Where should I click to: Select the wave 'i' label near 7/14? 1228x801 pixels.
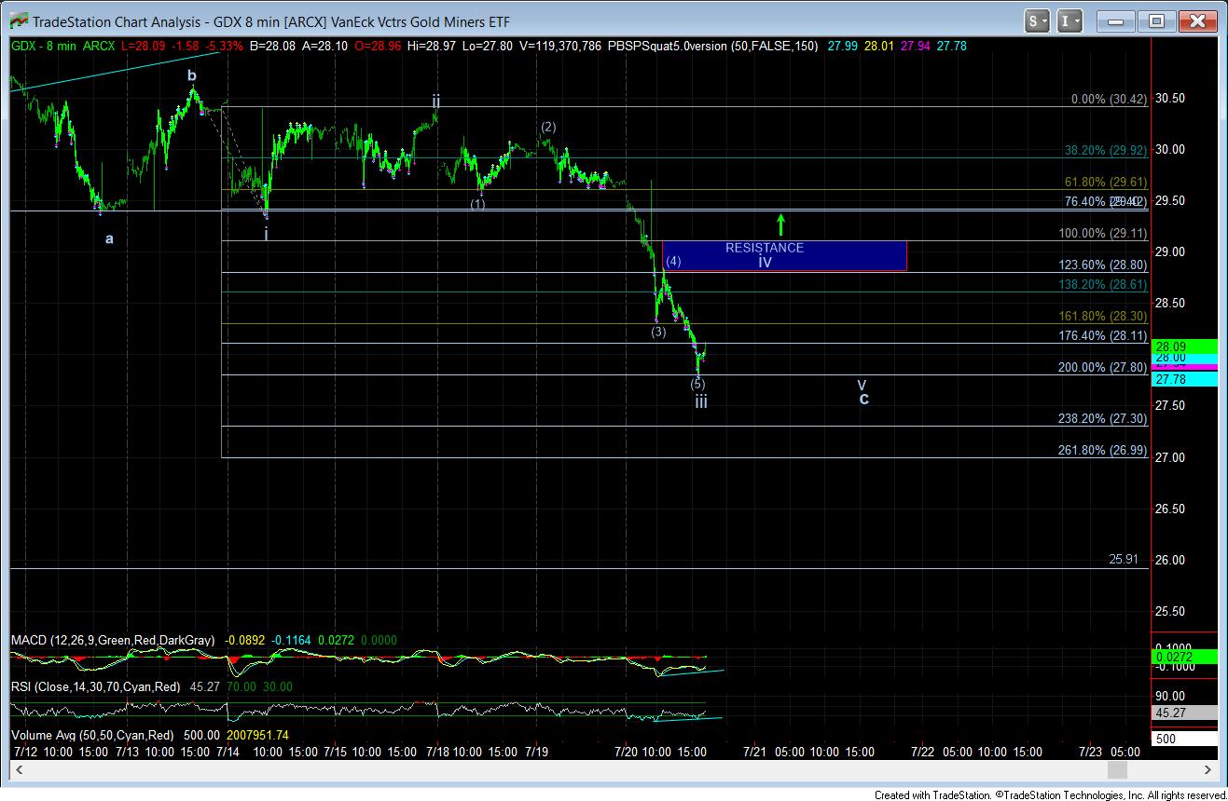[266, 235]
